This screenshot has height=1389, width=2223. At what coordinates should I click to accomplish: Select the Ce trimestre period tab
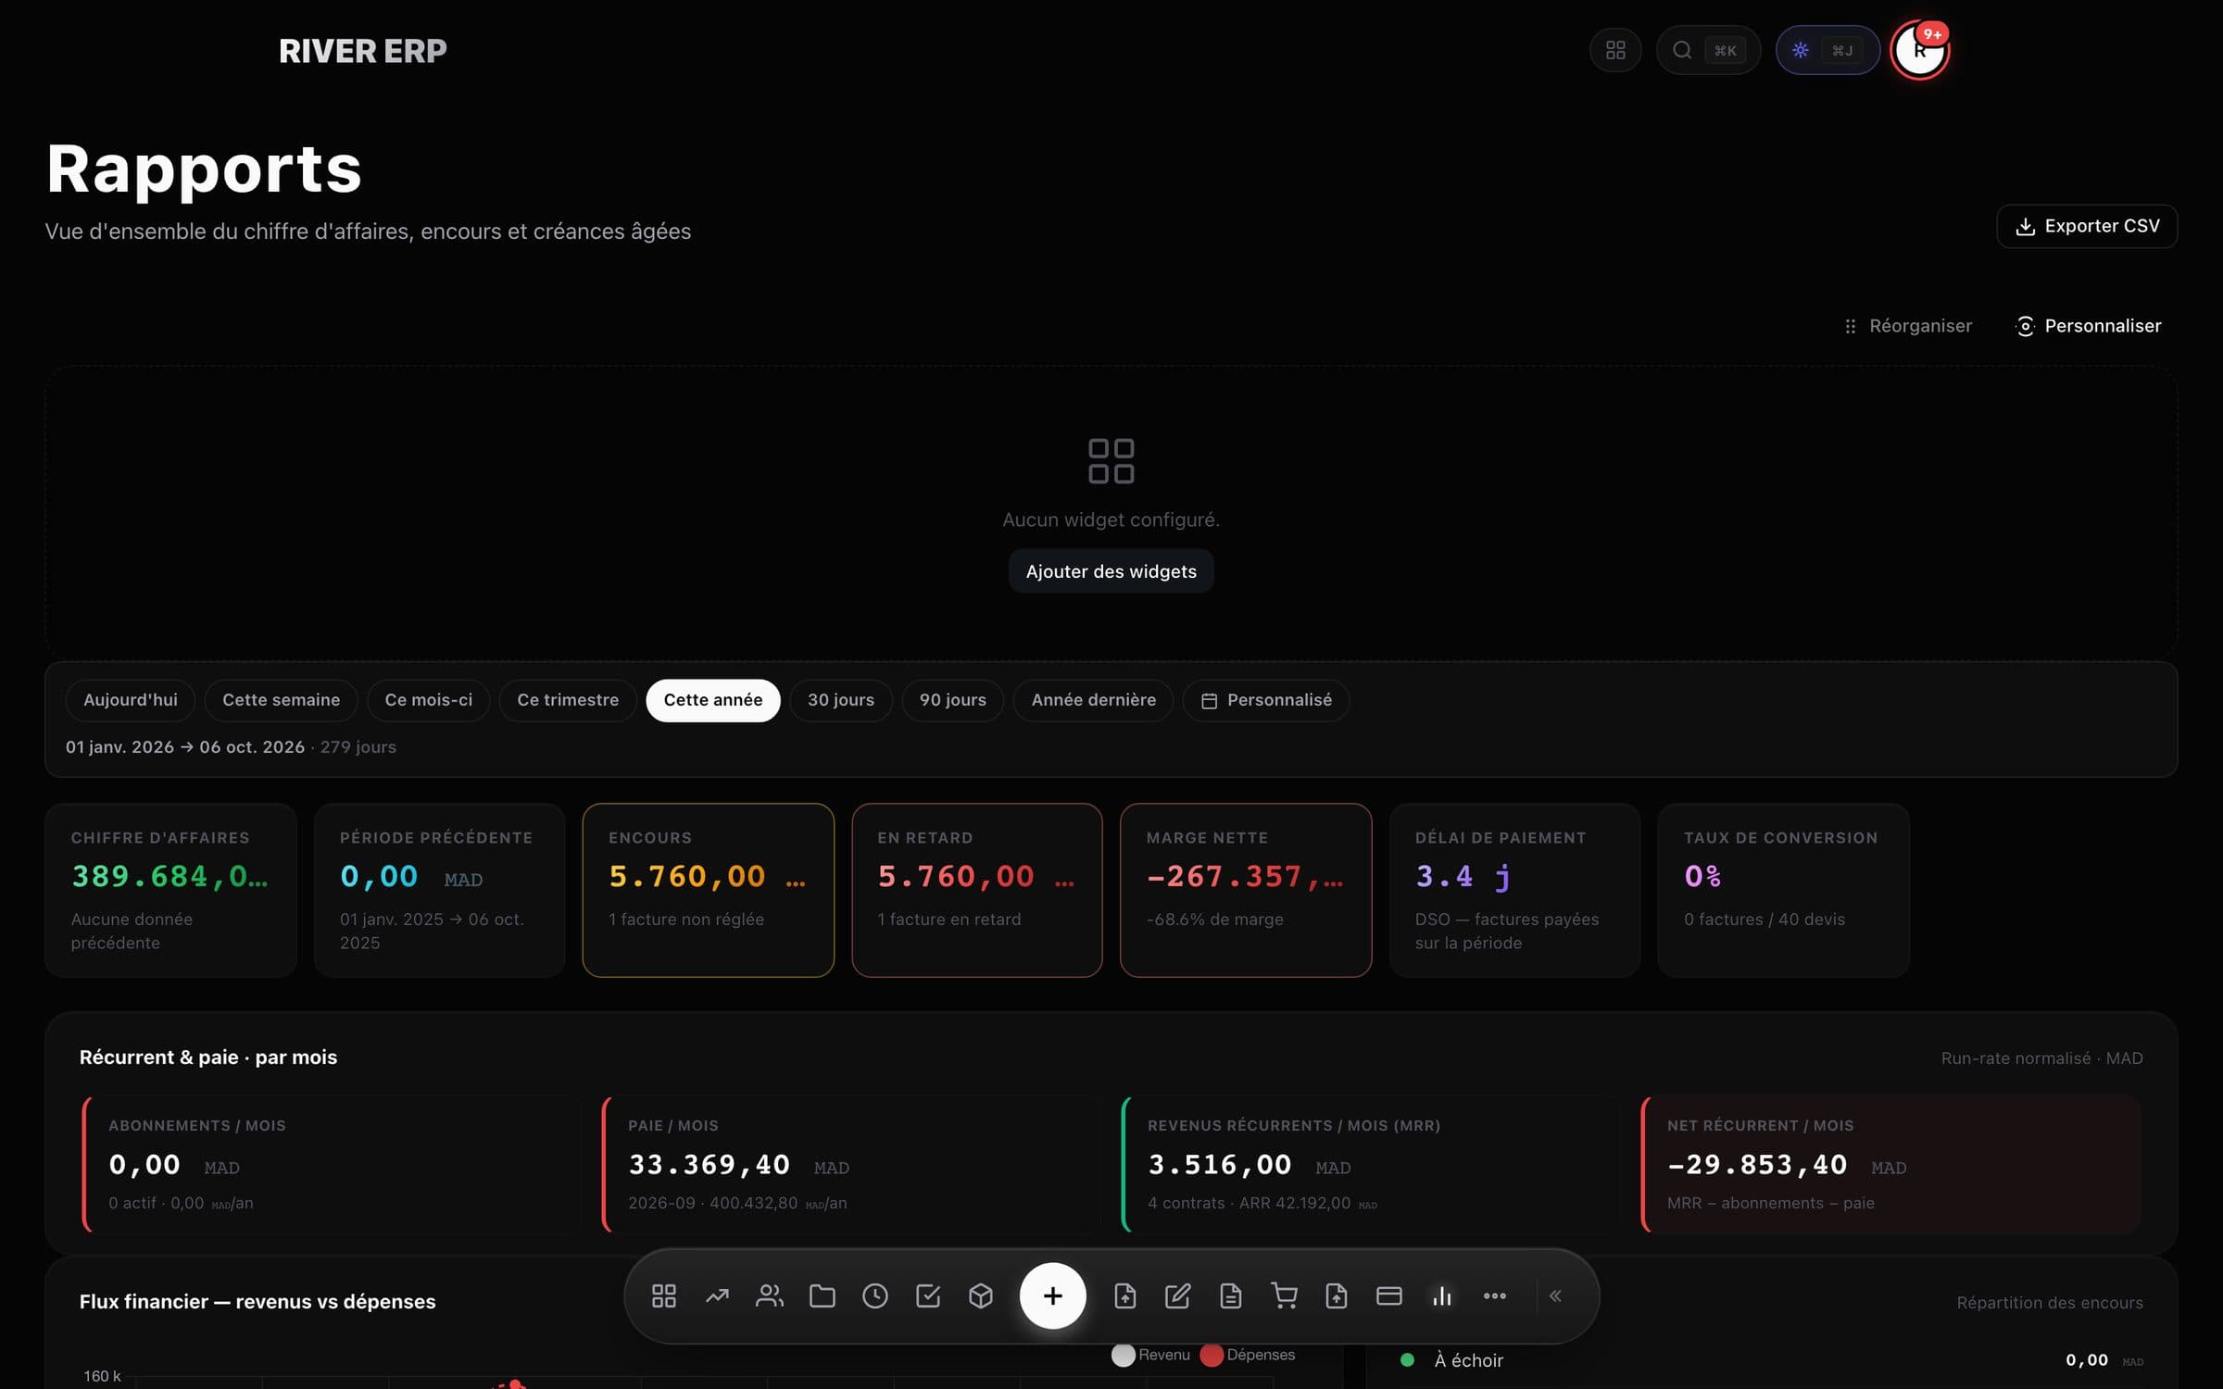tap(568, 700)
